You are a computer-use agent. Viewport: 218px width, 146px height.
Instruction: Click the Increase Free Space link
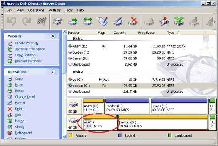pyautogui.click(x=30, y=49)
